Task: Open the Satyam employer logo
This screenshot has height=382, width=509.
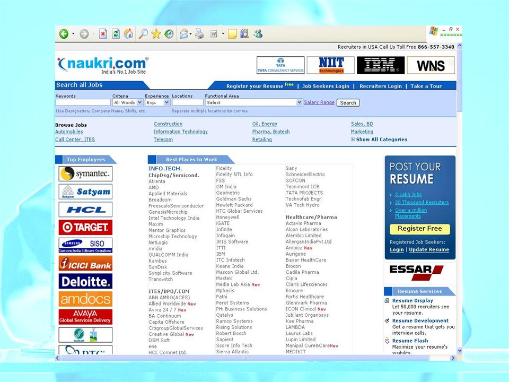Action: pyautogui.click(x=85, y=192)
